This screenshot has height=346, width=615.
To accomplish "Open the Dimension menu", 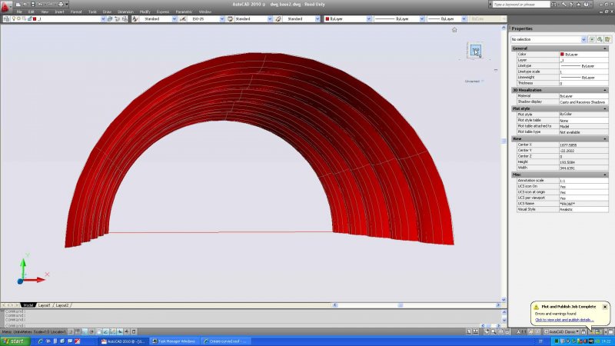I will [x=124, y=12].
